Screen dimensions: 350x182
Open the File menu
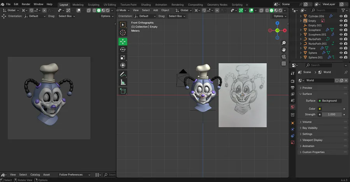(x=8, y=4)
